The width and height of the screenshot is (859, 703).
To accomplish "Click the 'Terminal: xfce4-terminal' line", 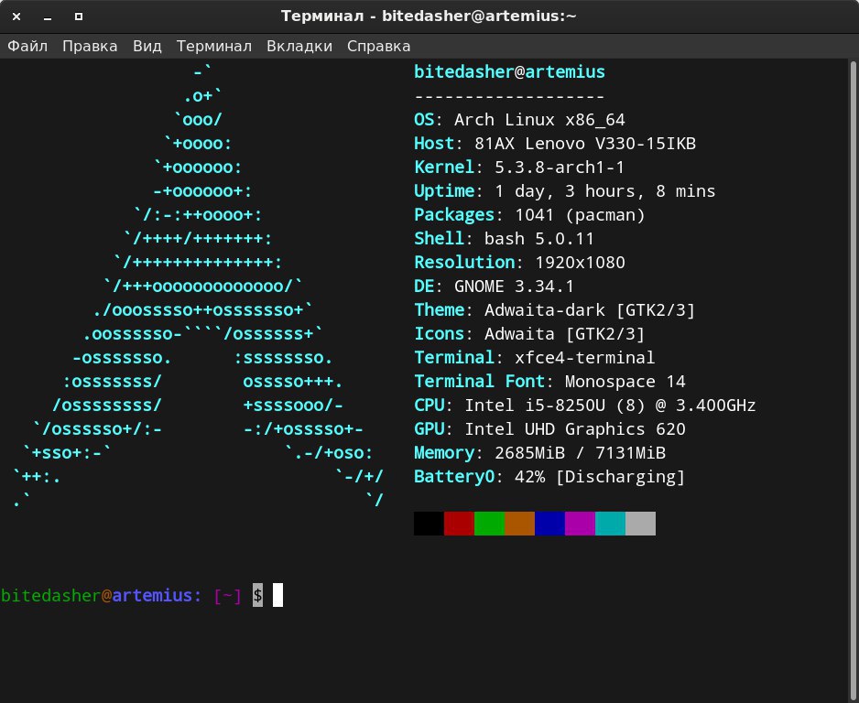I will pyautogui.click(x=535, y=358).
